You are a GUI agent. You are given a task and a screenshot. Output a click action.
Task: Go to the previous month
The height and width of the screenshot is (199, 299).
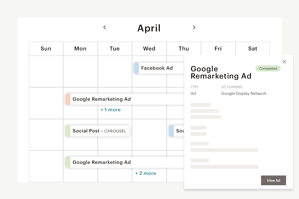tap(105, 27)
